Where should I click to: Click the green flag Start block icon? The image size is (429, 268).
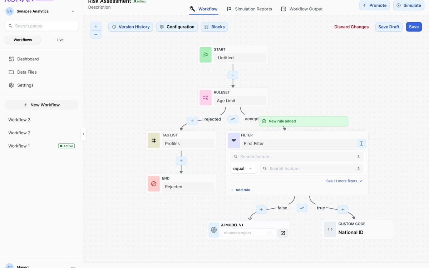tap(206, 55)
